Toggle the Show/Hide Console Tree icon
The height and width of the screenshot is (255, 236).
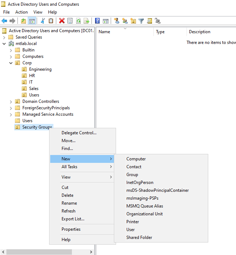[32, 21]
